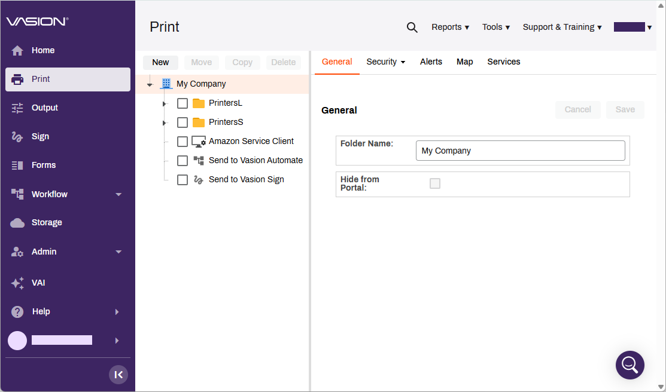Screen dimensions: 666x392
Task: Click the Send to Vasion Automate icon
Action: 198,160
